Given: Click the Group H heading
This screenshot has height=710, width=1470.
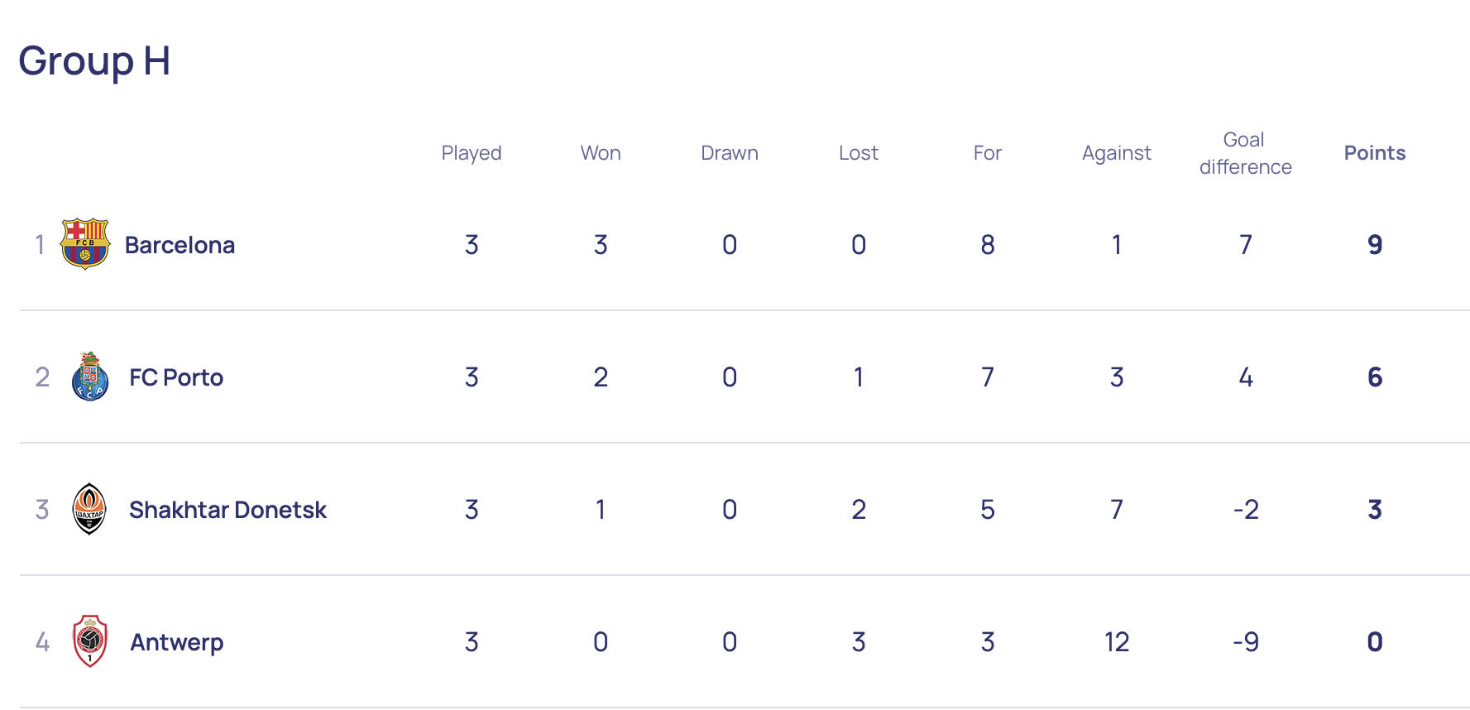Looking at the screenshot, I should (x=94, y=61).
